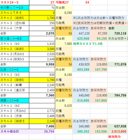Click the value 67,250
This screenshot has width=128, height=140.
click(x=99, y=33)
